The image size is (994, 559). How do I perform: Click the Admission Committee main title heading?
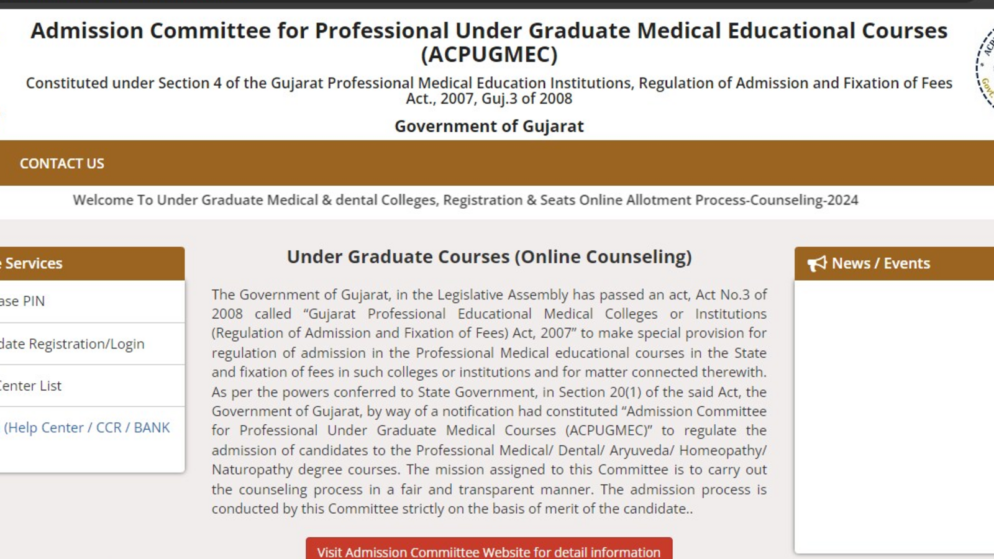tap(489, 30)
